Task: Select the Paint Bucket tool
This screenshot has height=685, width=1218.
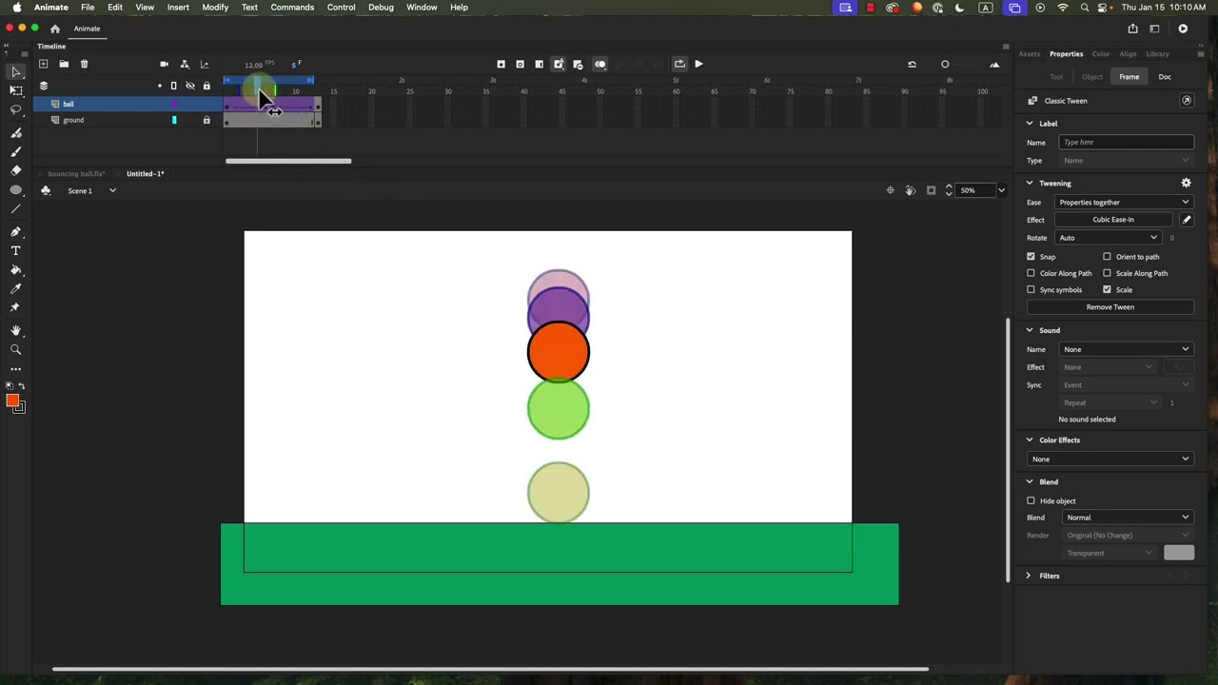Action: (x=16, y=270)
